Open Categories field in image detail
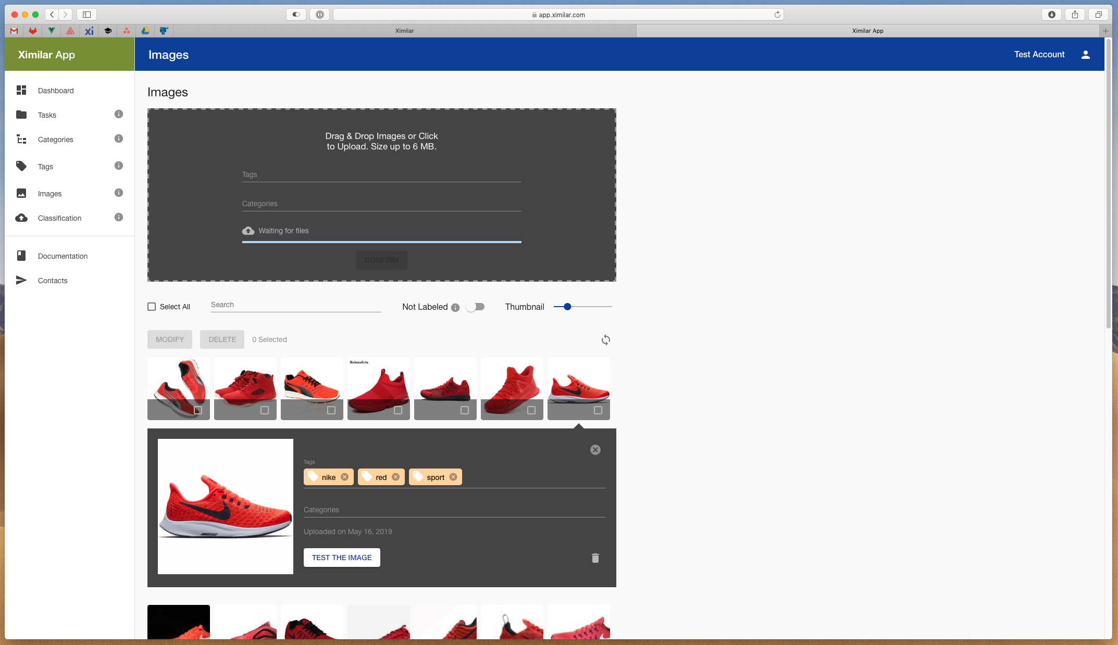1118x645 pixels. [x=454, y=510]
